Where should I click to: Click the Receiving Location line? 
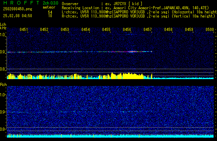135,8
